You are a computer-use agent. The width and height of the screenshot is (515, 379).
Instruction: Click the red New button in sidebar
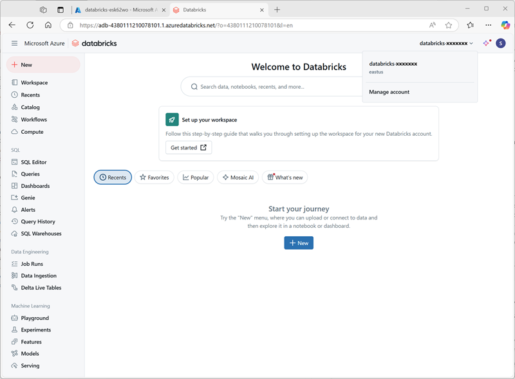pos(43,65)
